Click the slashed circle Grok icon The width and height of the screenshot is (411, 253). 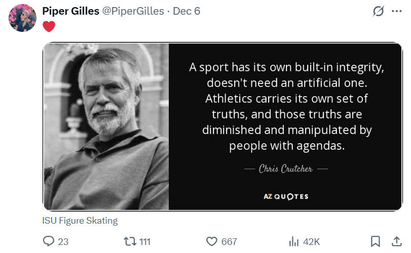(378, 11)
